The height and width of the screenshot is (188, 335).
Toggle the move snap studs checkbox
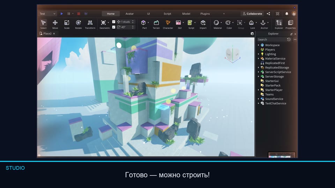(114, 22)
